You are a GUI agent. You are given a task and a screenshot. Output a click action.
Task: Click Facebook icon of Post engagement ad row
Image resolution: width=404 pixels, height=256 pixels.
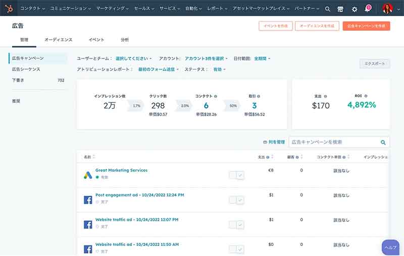pos(88,200)
